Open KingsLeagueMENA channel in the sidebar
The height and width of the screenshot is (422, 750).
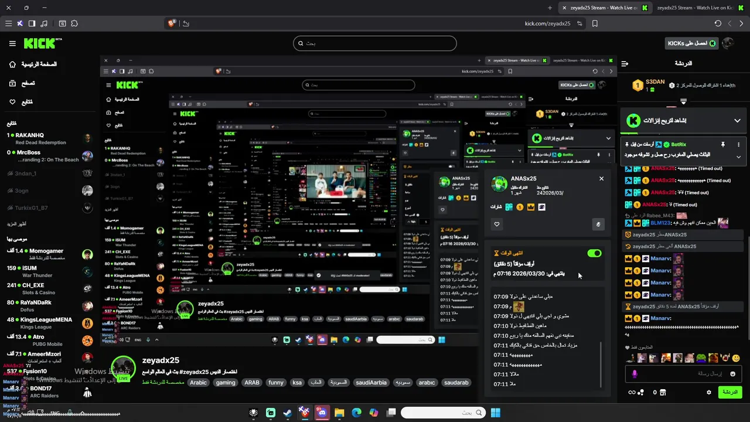pos(50,323)
